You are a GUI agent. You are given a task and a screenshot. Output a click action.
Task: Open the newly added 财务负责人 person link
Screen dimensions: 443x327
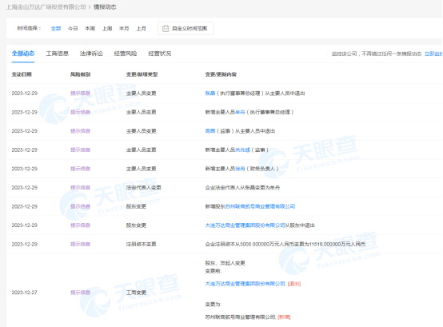(240, 169)
